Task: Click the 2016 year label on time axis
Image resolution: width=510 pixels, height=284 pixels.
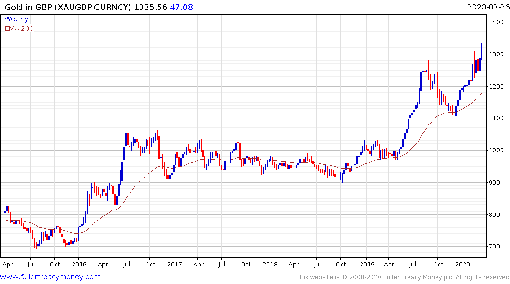Action: click(79, 264)
